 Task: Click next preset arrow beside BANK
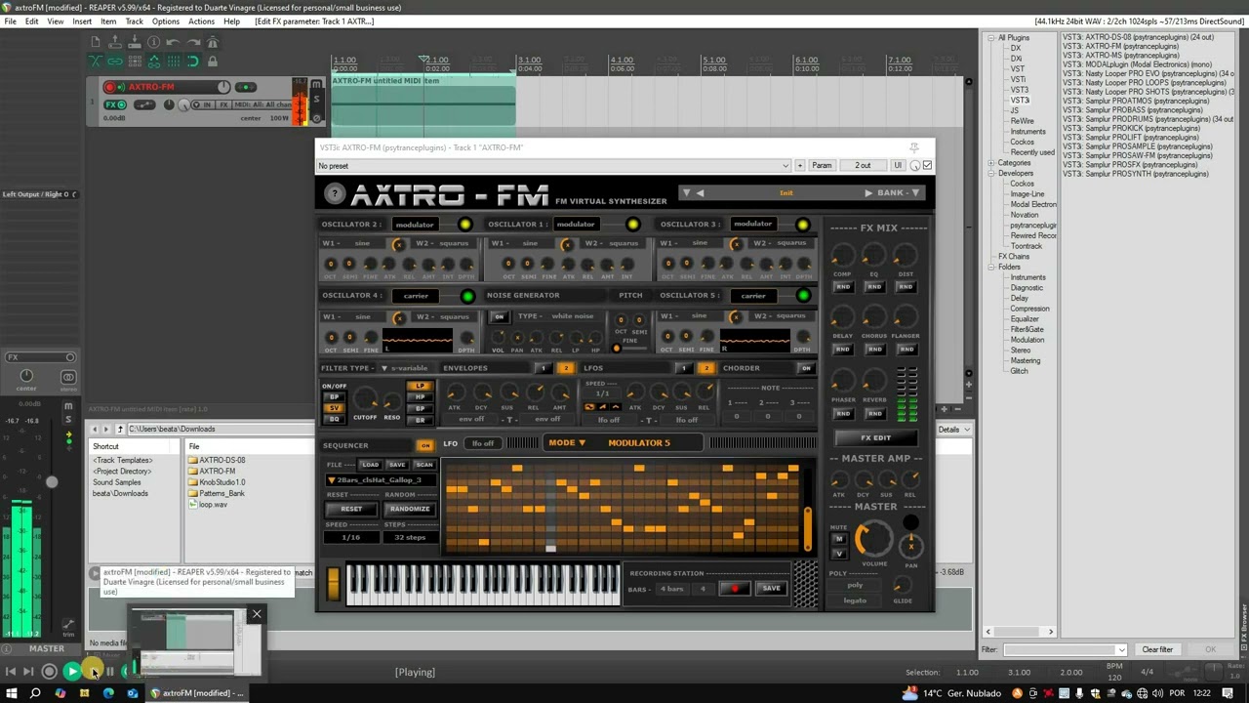tap(869, 193)
